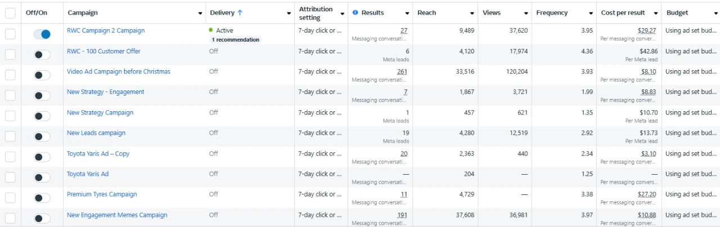Tick the select-all checkbox in header
Viewport: 720px width, 227px height.
[10, 13]
